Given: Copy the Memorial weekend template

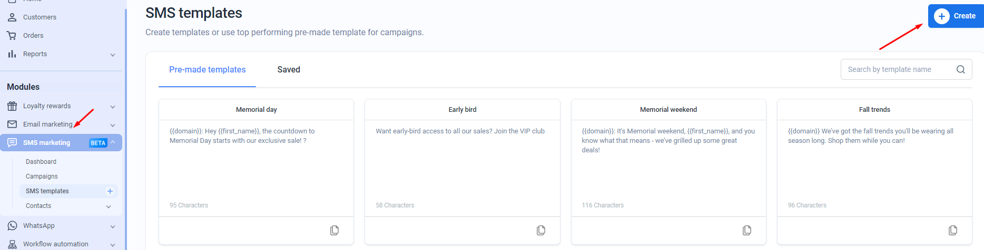Looking at the screenshot, I should (x=747, y=231).
